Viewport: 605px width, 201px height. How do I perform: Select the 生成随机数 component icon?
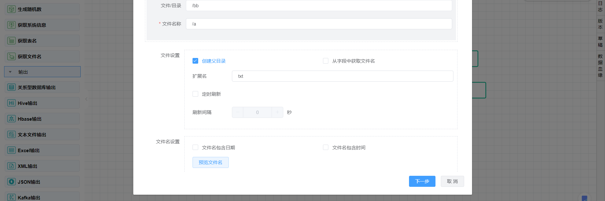click(x=11, y=9)
